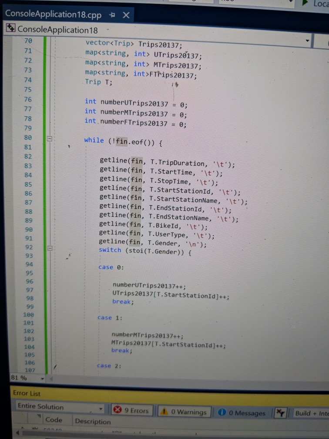Image resolution: width=329 pixels, height=439 pixels.
Task: Click the getline line for T.TripDuration
Action: tap(167, 162)
